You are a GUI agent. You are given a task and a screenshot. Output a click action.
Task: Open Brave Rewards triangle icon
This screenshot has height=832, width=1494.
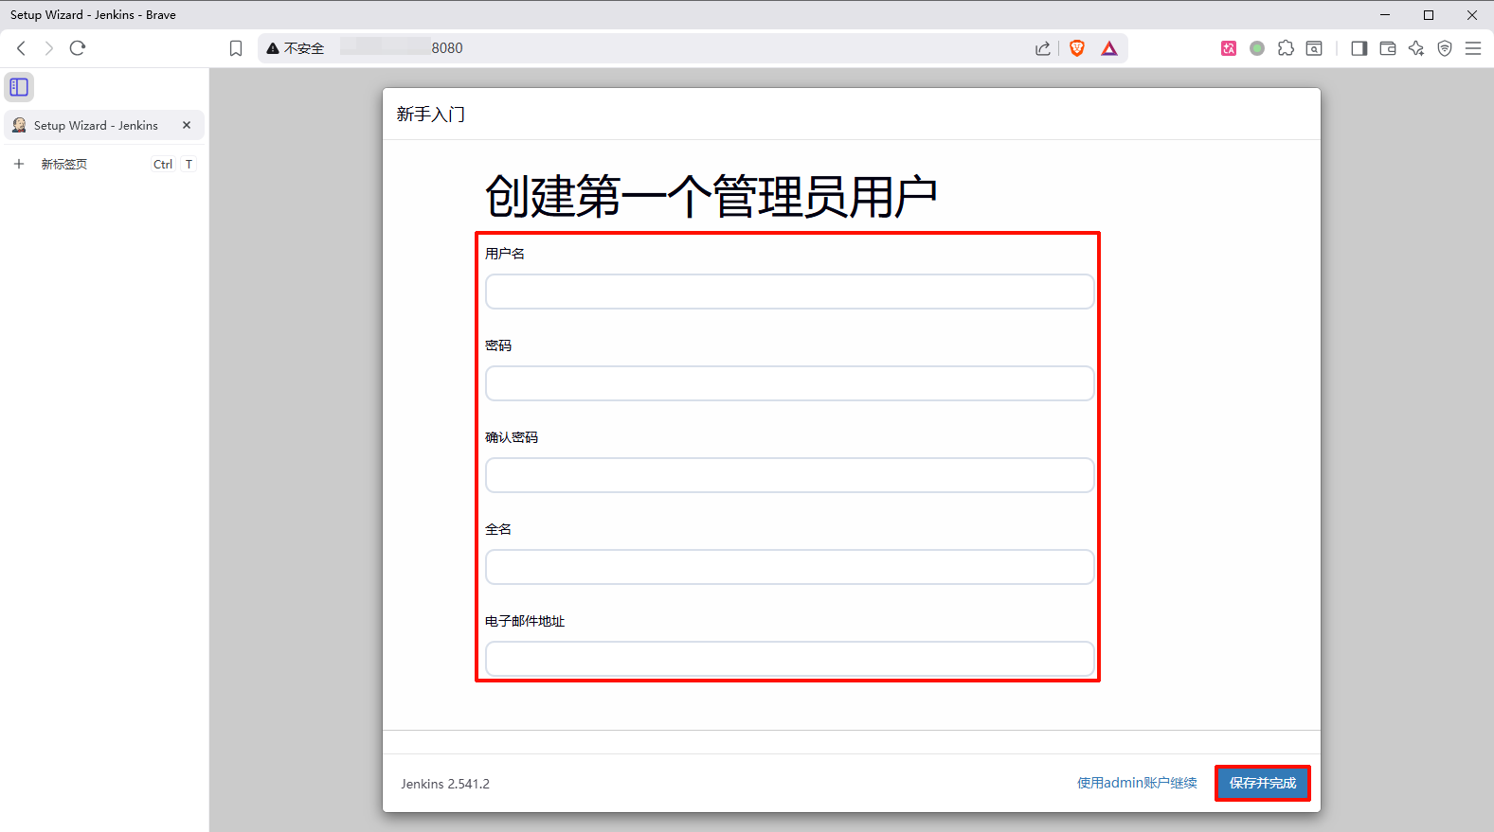coord(1109,48)
